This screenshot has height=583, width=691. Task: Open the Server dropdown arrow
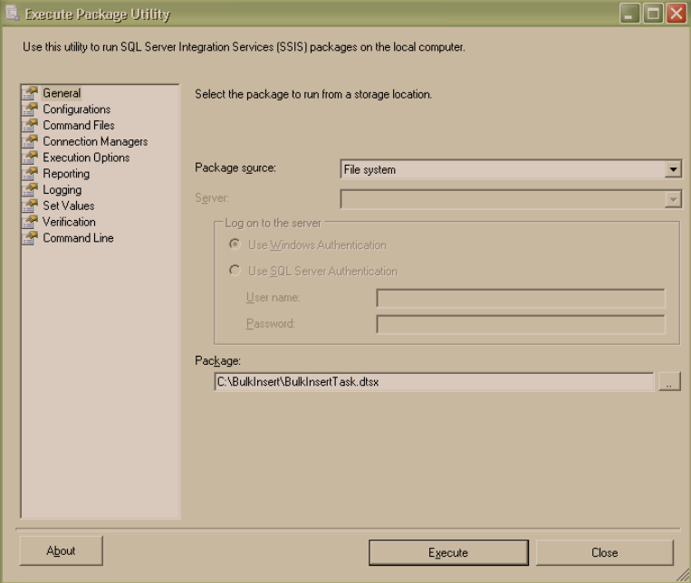click(x=673, y=199)
